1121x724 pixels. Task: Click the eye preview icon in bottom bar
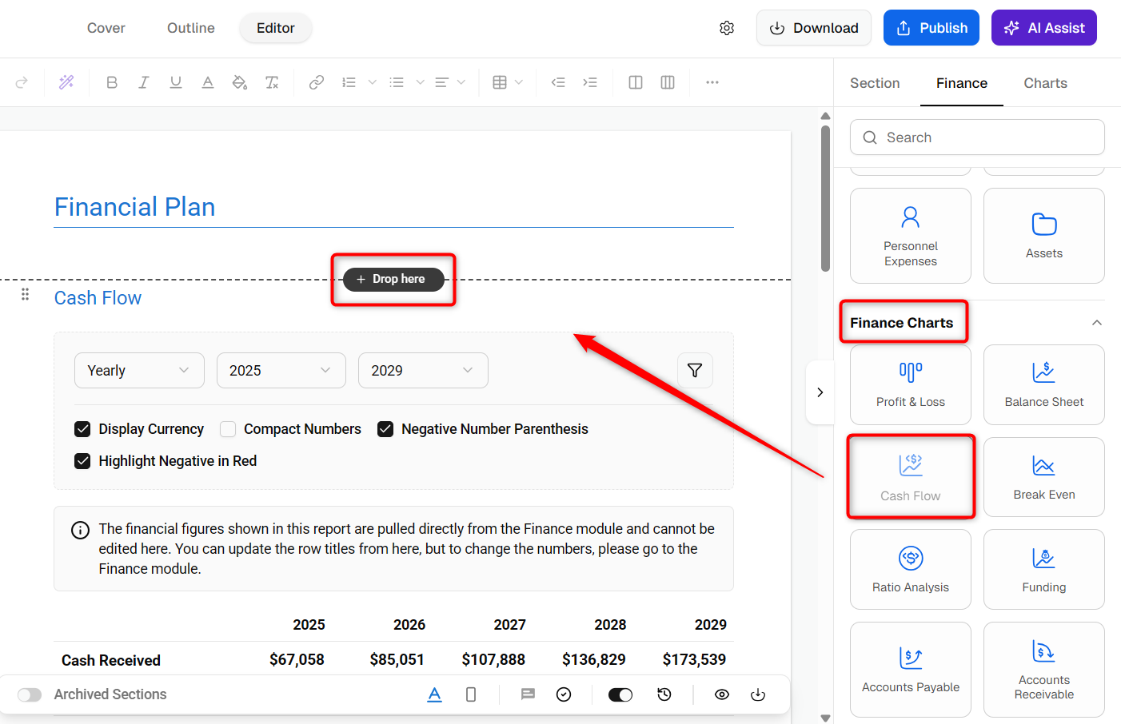722,694
